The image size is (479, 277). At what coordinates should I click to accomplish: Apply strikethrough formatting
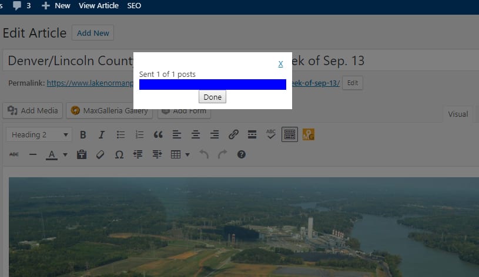coord(14,155)
